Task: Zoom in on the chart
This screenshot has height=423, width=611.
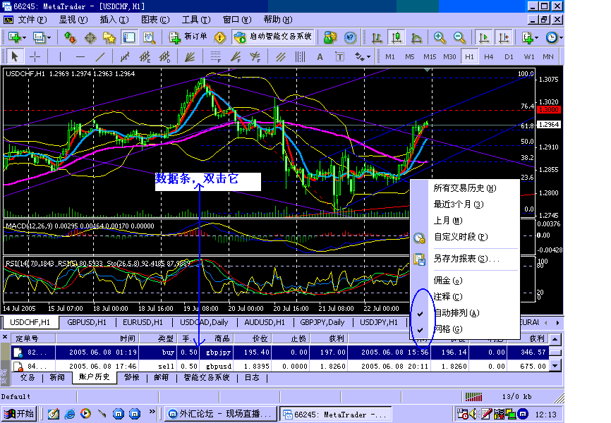Action: (x=440, y=37)
